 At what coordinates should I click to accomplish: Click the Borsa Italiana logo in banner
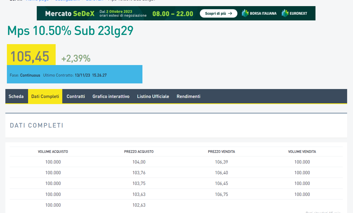(x=259, y=13)
